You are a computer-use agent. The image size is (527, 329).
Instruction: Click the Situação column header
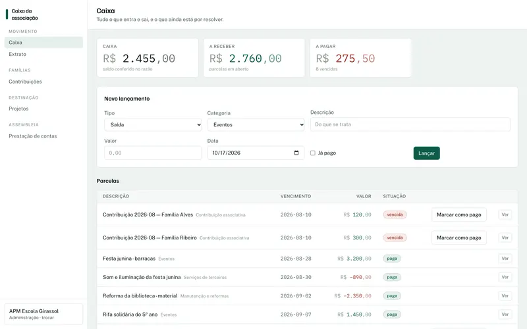(394, 196)
